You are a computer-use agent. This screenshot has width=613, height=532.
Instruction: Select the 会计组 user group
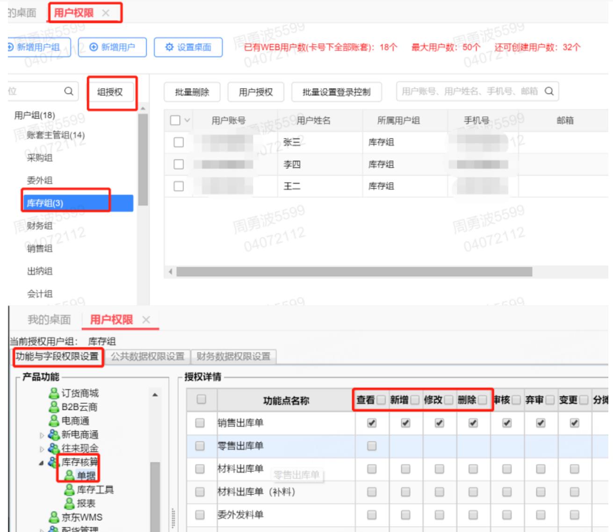click(x=40, y=294)
